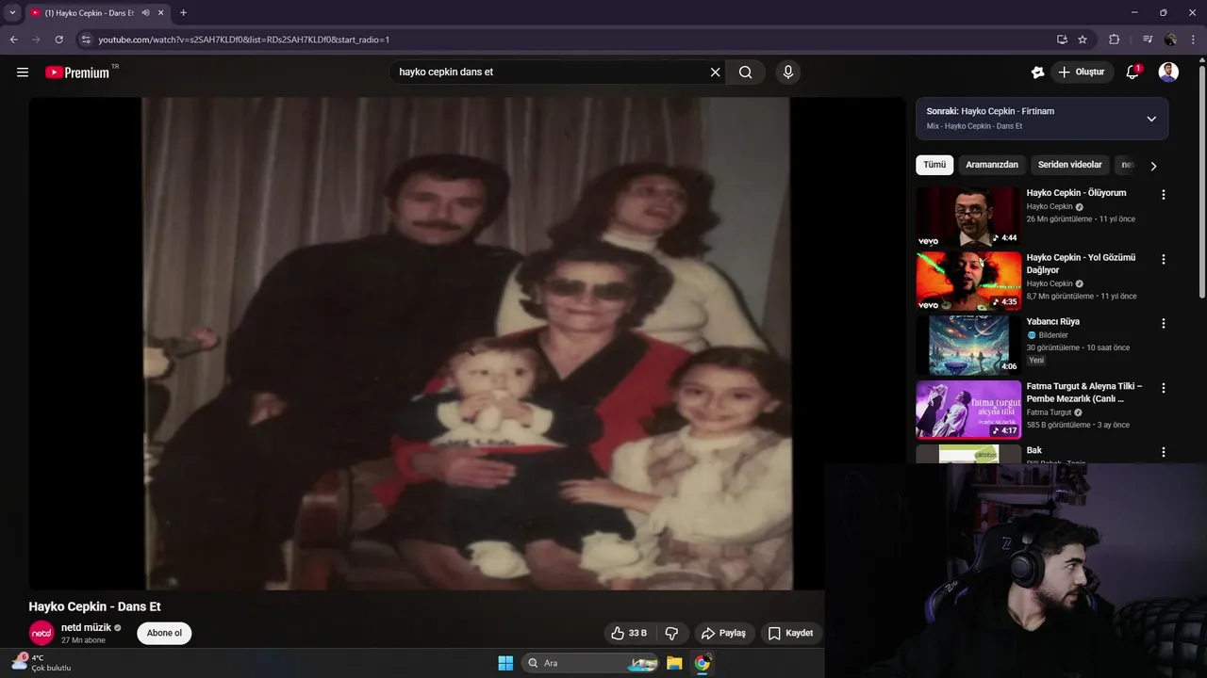The image size is (1207, 678).
Task: Like the video (33 B)
Action: [629, 633]
